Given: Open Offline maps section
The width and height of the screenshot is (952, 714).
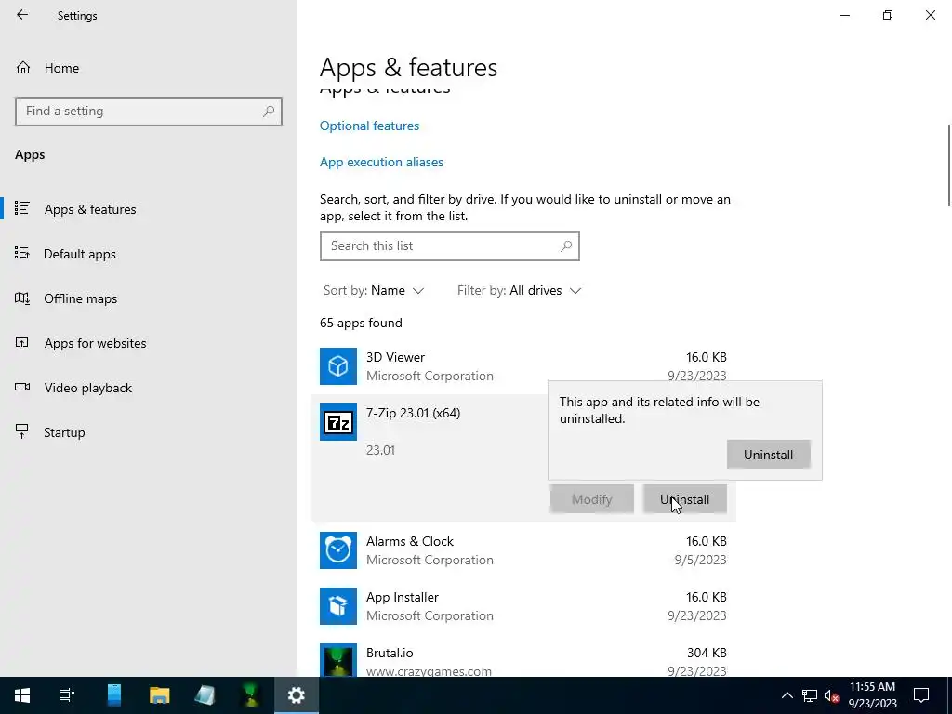Looking at the screenshot, I should click(80, 298).
